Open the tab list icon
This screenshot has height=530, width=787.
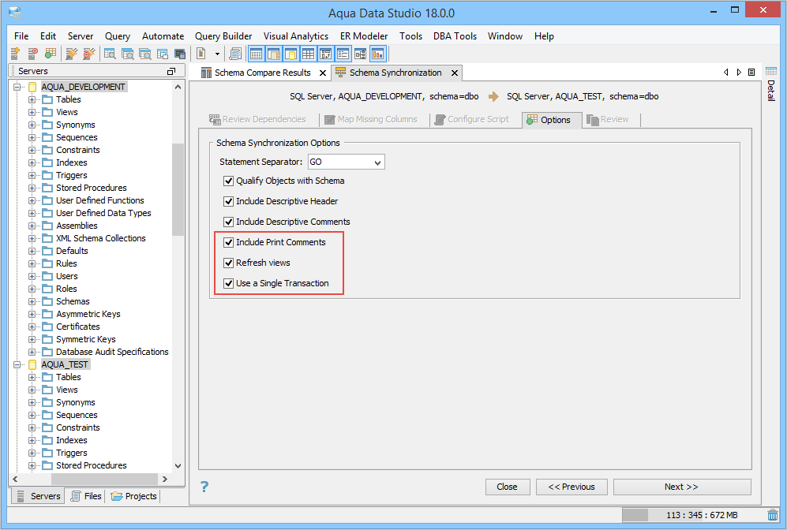(x=751, y=73)
